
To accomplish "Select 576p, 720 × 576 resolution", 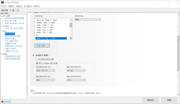I will [x=44, y=30].
